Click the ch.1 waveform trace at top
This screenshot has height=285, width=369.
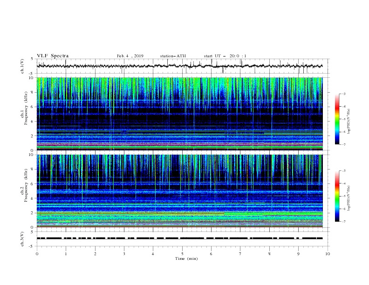coord(180,66)
